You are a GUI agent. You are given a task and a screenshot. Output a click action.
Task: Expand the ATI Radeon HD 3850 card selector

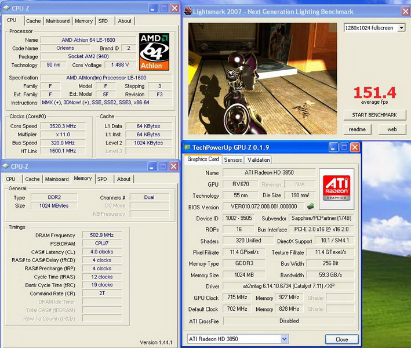tap(284, 339)
